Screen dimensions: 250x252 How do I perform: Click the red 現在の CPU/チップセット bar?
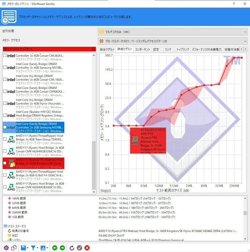(x=49, y=49)
